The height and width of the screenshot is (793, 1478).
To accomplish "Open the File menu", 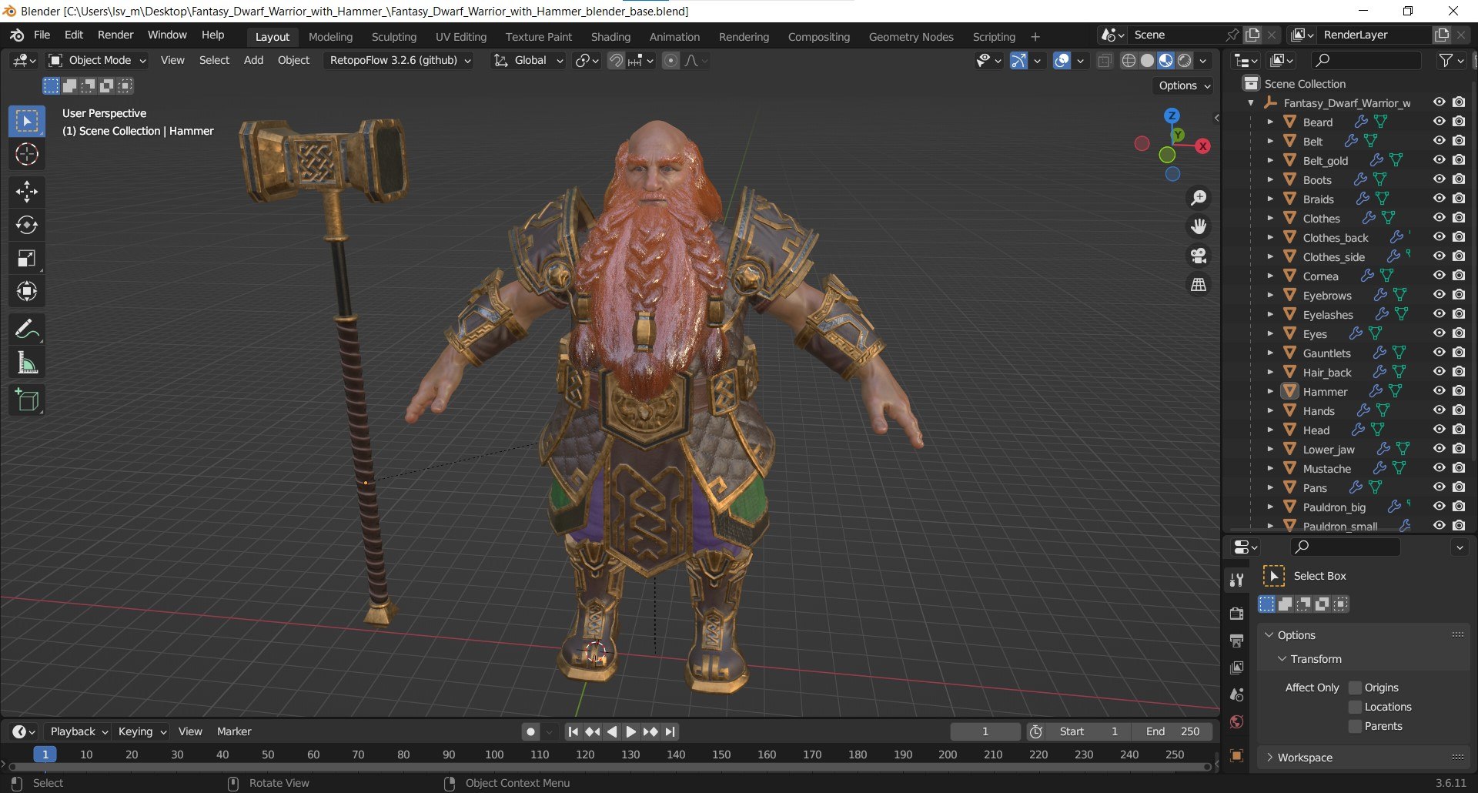I will pyautogui.click(x=42, y=35).
